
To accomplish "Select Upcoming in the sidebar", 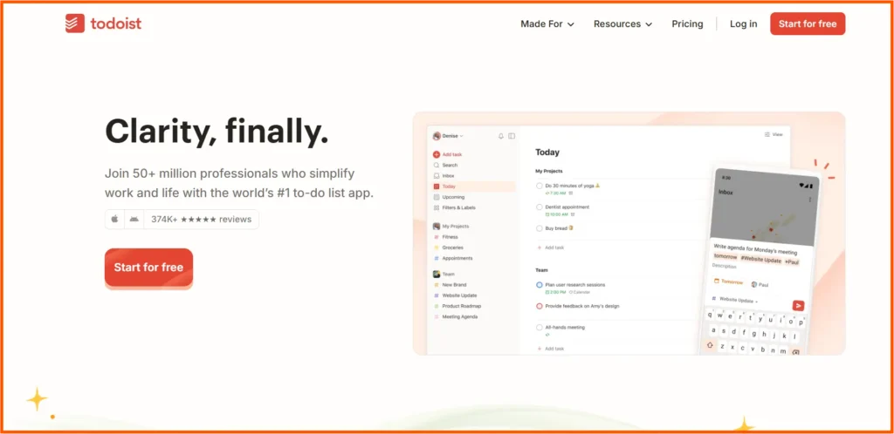I will (x=453, y=197).
